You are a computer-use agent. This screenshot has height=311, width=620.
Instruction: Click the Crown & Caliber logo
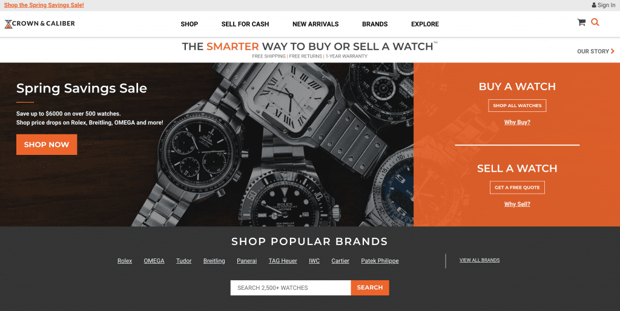point(39,24)
